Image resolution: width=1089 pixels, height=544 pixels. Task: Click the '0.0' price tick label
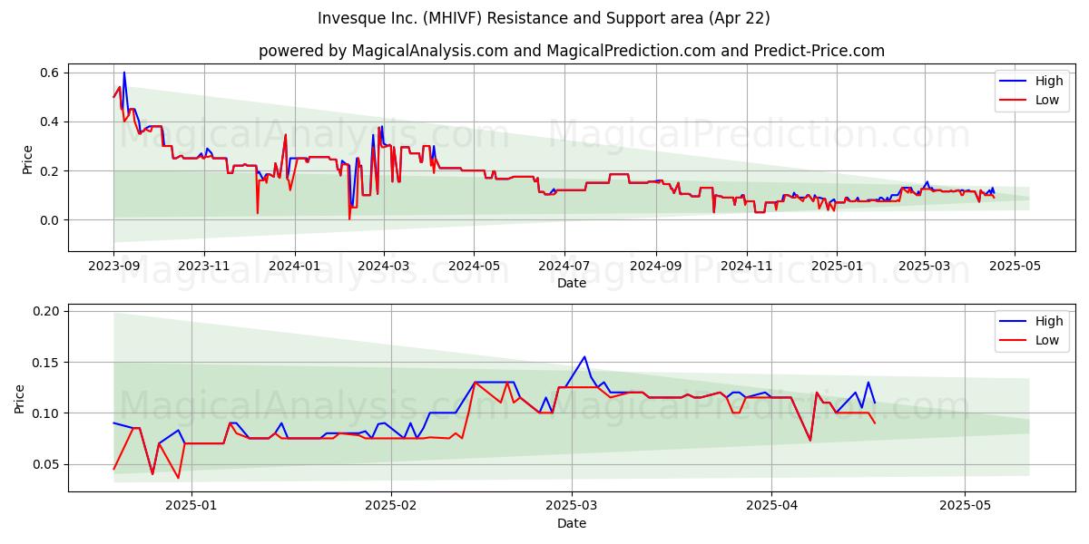[51, 220]
